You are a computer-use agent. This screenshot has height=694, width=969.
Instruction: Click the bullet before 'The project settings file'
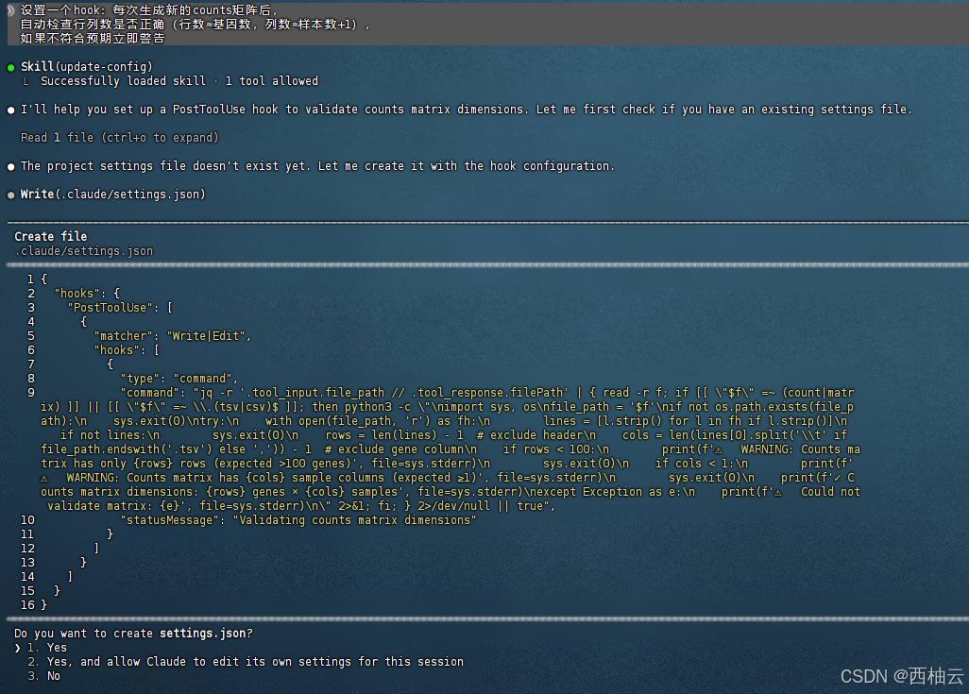point(10,166)
